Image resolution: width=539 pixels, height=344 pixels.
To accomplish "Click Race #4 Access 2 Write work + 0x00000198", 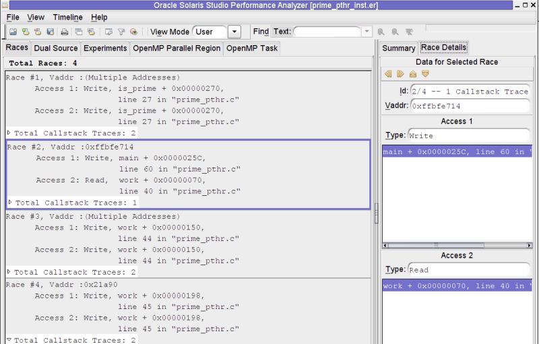I will pos(120,318).
